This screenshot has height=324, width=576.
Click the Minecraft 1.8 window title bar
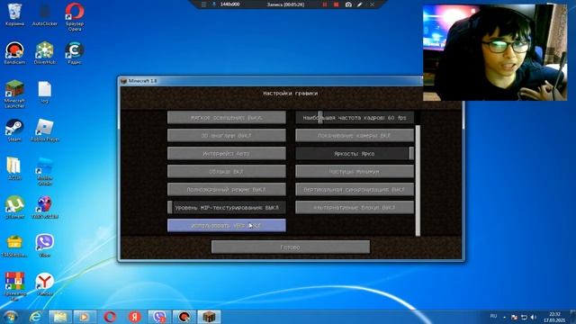271,81
